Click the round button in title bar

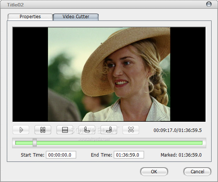pyautogui.click(x=209, y=4)
